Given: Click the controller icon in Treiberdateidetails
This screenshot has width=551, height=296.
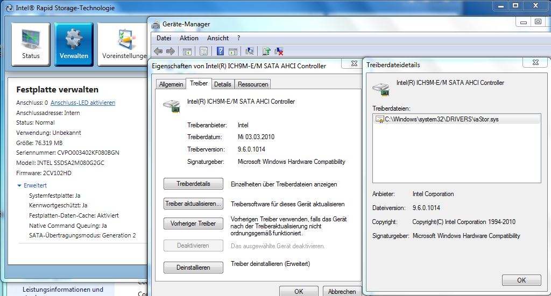Looking at the screenshot, I should (382, 89).
